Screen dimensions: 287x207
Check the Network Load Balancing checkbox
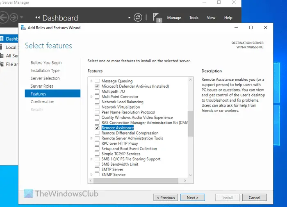(x=97, y=102)
